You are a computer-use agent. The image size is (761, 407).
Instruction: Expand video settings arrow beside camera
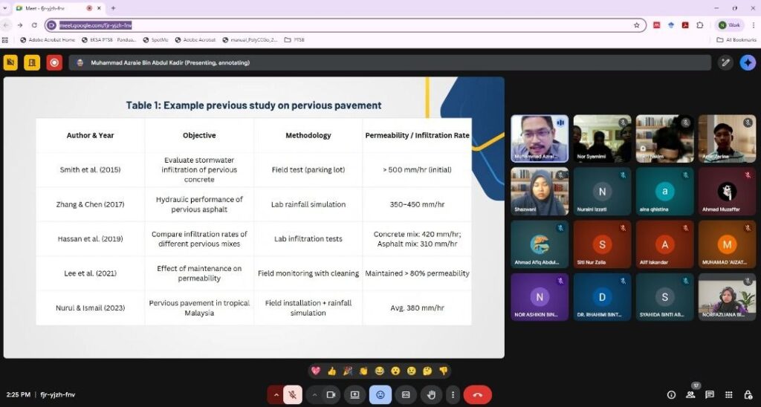click(315, 395)
